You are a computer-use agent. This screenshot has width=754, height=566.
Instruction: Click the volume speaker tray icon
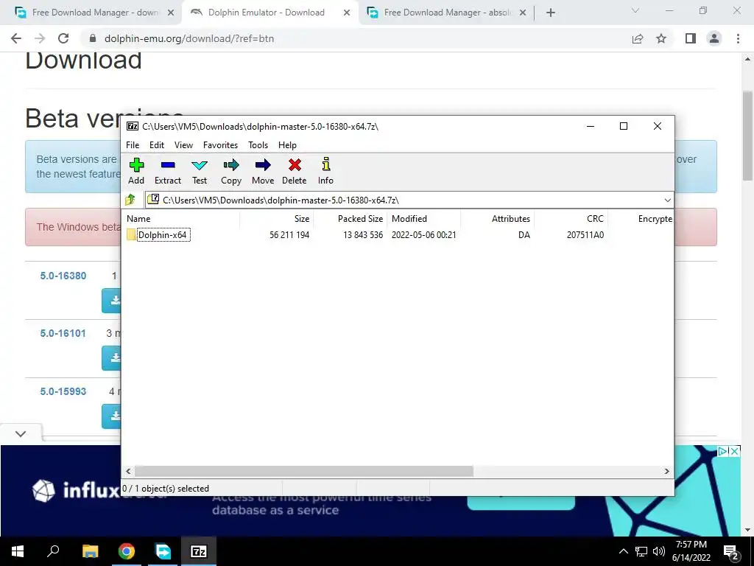click(x=659, y=551)
